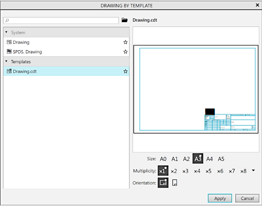The height and width of the screenshot is (206, 262).
Task: Collapse the Templates group
Action: pos(6,61)
